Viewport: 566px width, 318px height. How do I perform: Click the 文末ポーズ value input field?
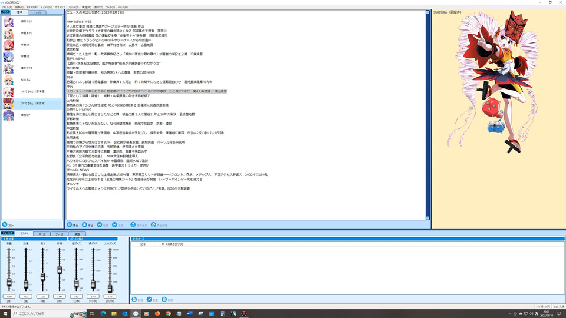(x=110, y=296)
